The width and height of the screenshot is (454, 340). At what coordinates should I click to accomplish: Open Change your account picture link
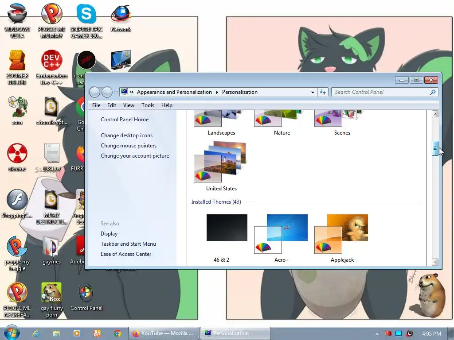(135, 155)
